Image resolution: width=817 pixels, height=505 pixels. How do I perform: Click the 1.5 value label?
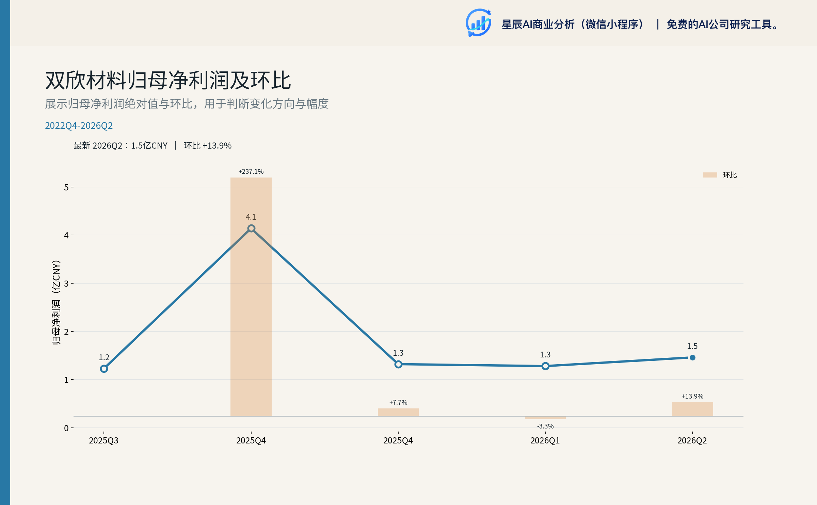(x=692, y=346)
